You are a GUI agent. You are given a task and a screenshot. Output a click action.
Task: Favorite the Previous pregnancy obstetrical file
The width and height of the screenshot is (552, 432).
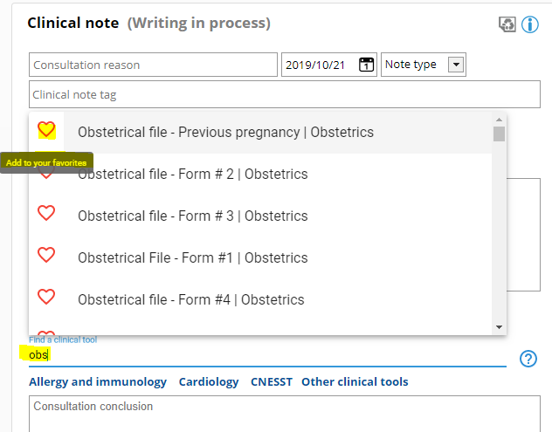(x=46, y=131)
